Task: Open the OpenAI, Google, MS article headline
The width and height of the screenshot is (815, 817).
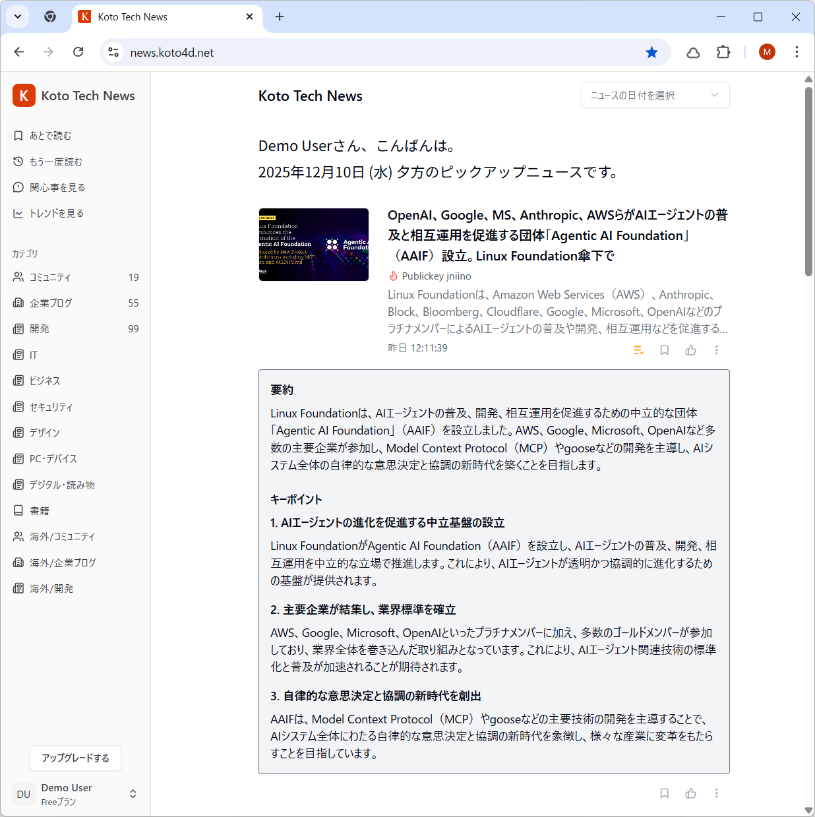Action: tap(558, 235)
